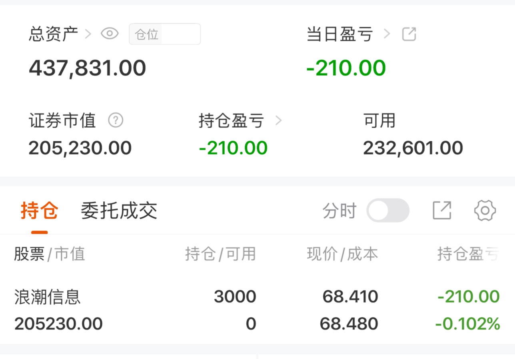This screenshot has height=359, width=515.
Task: Click share icon beside 当日盈亏
Action: 409,34
